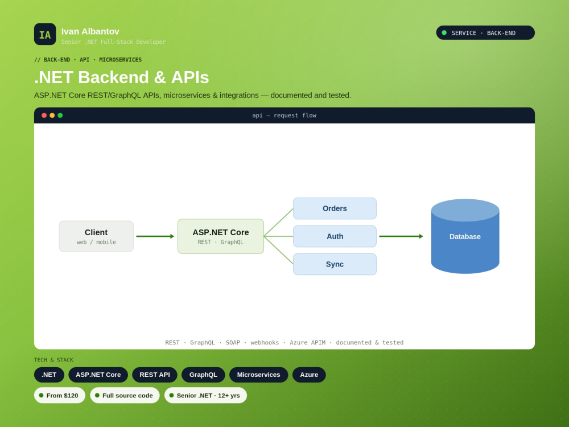569x427 pixels.
Task: Click the .NET Backend & APIs title
Action: pyautogui.click(x=122, y=77)
